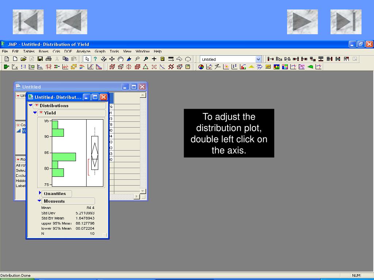Click the green Surface Plot icon

pyautogui.click(x=310, y=67)
